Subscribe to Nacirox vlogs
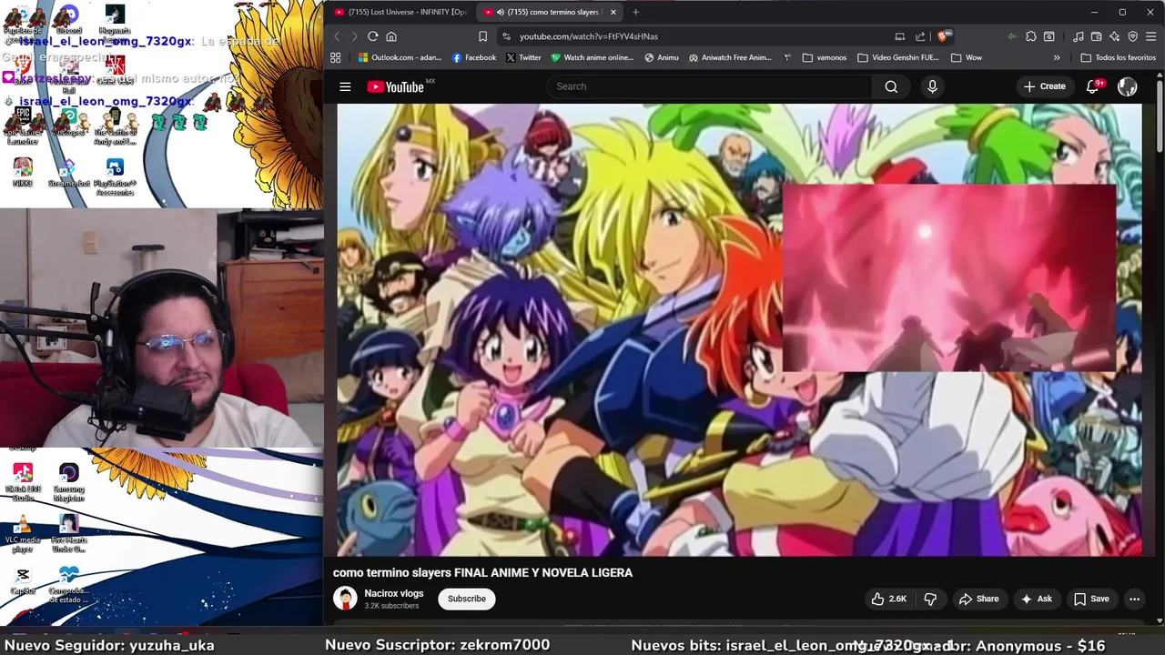The image size is (1165, 655). pos(466,599)
